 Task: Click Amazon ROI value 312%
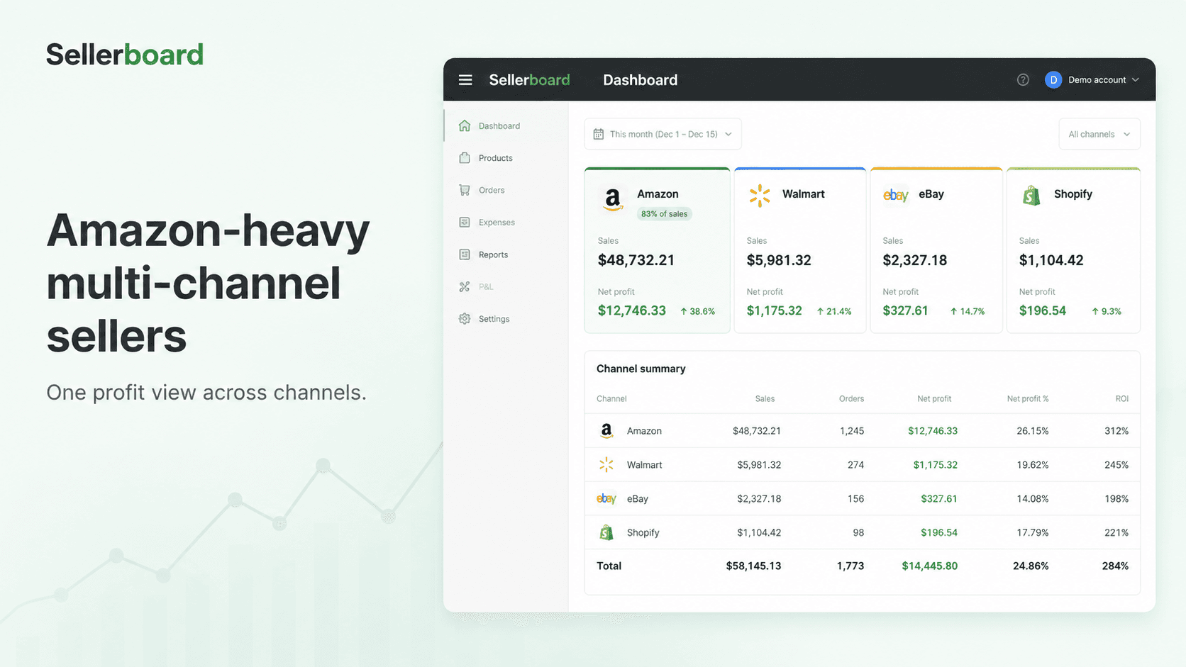(x=1116, y=431)
